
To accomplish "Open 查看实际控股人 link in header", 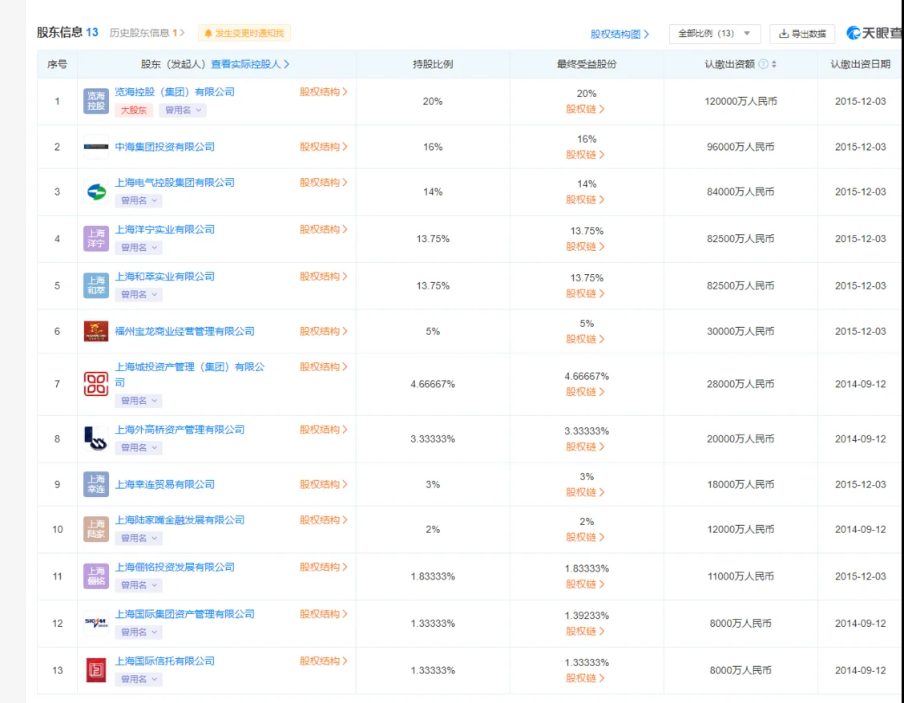I will click(250, 64).
